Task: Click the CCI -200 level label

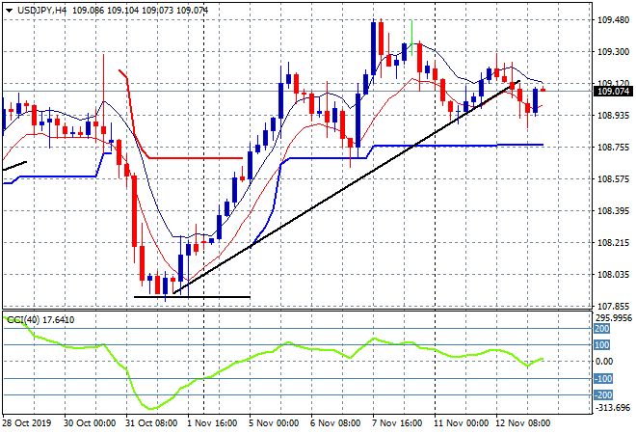Action: point(603,395)
